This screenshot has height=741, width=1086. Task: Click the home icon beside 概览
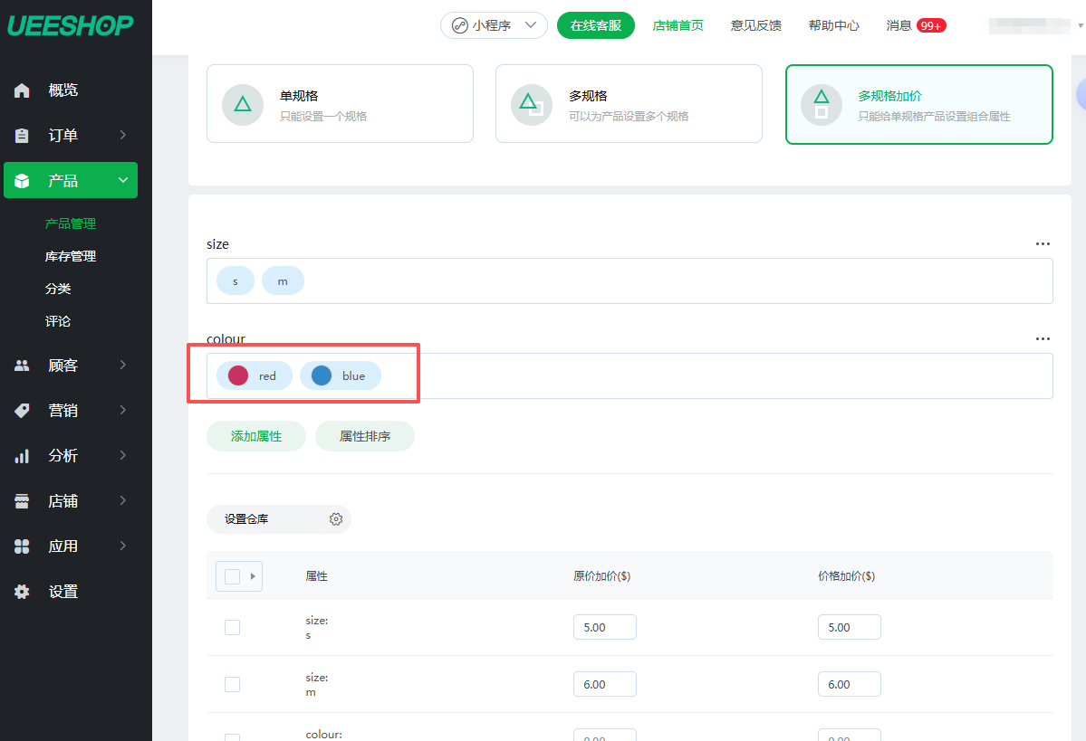[23, 90]
